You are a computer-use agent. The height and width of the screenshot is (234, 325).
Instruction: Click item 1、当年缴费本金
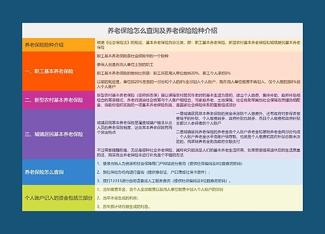(x=160, y=189)
